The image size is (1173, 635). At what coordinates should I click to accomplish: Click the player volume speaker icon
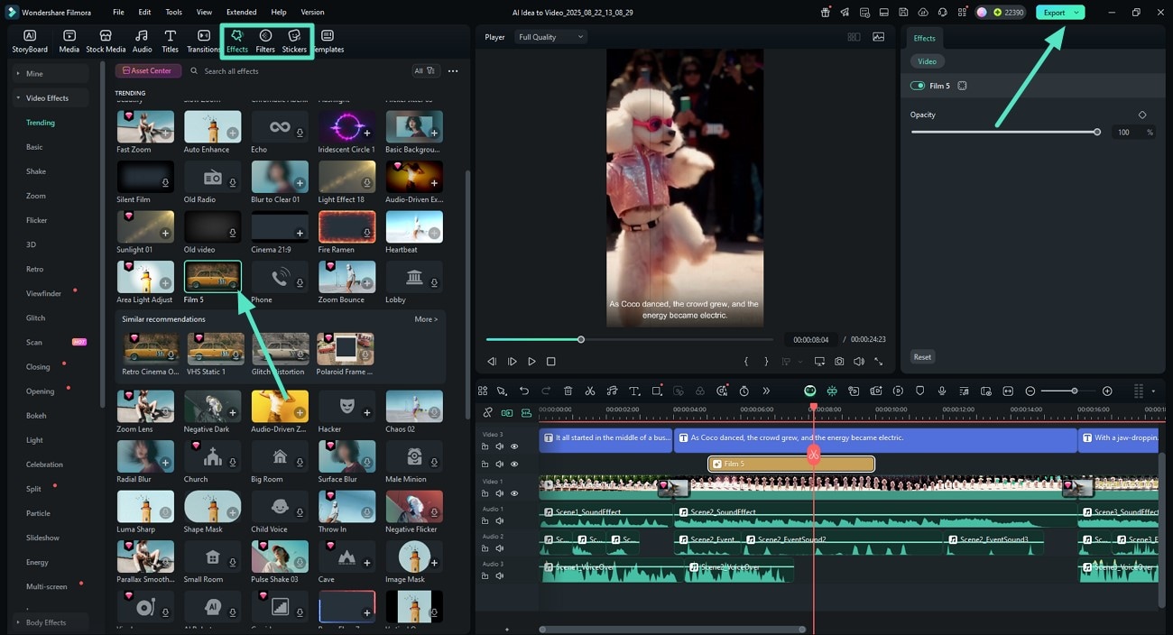coord(858,362)
